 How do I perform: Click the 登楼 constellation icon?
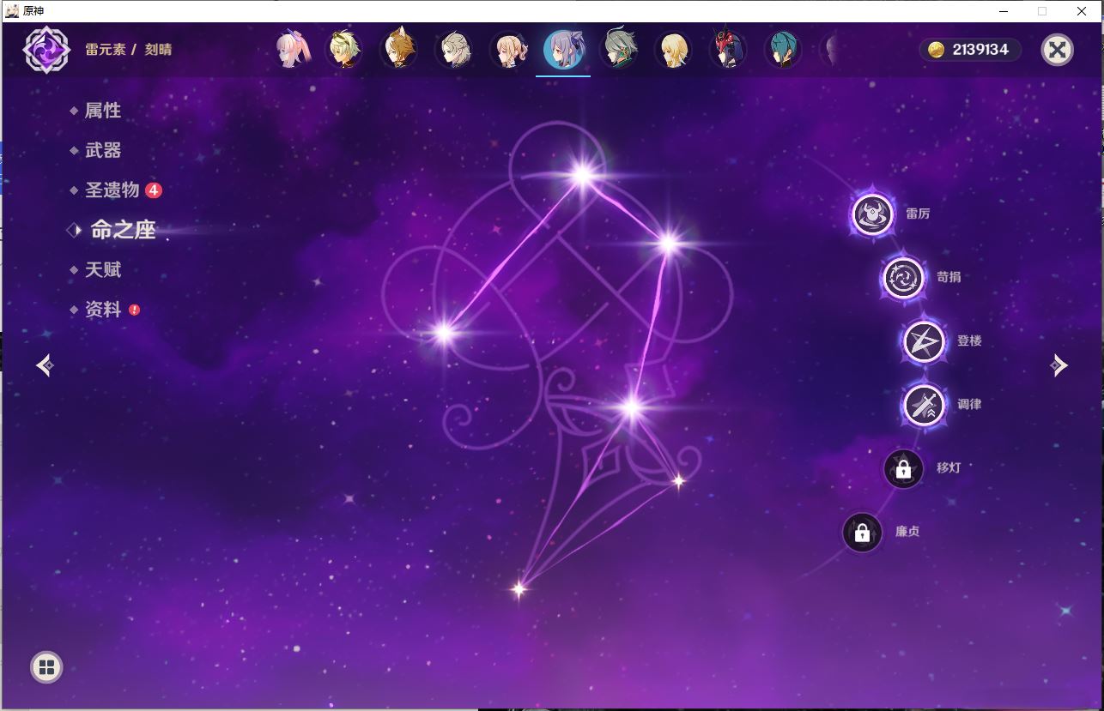[924, 341]
